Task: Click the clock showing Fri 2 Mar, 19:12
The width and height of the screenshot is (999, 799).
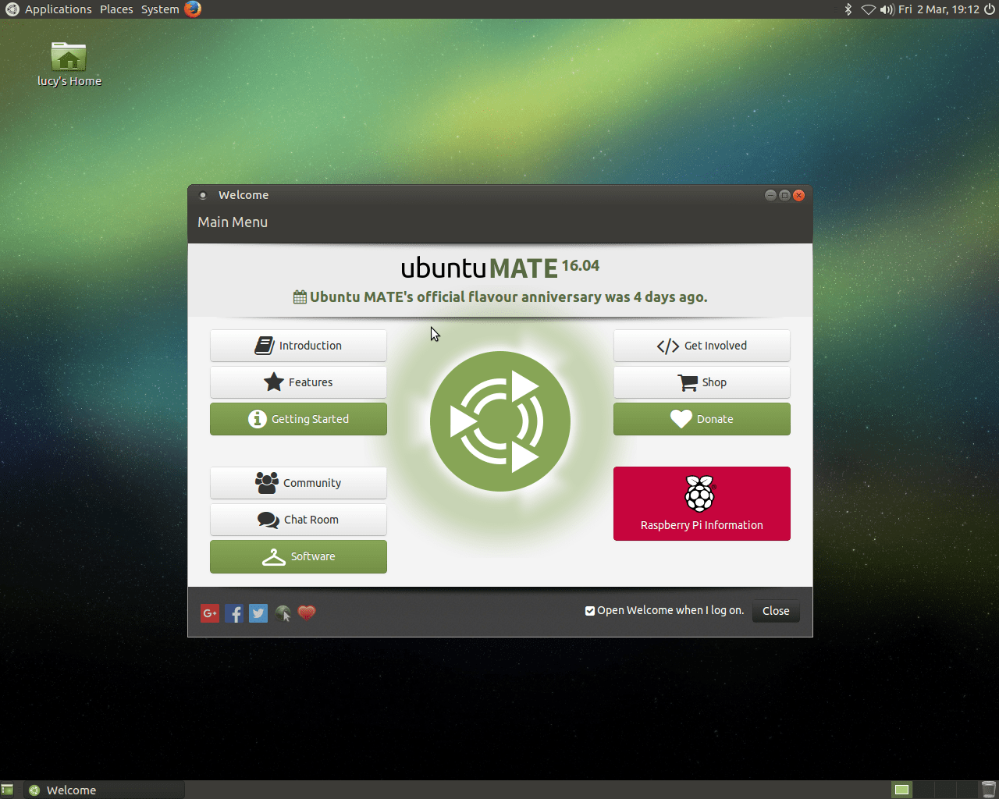Action: coord(939,9)
